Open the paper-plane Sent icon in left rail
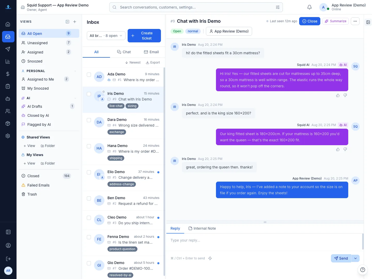 coord(8,49)
